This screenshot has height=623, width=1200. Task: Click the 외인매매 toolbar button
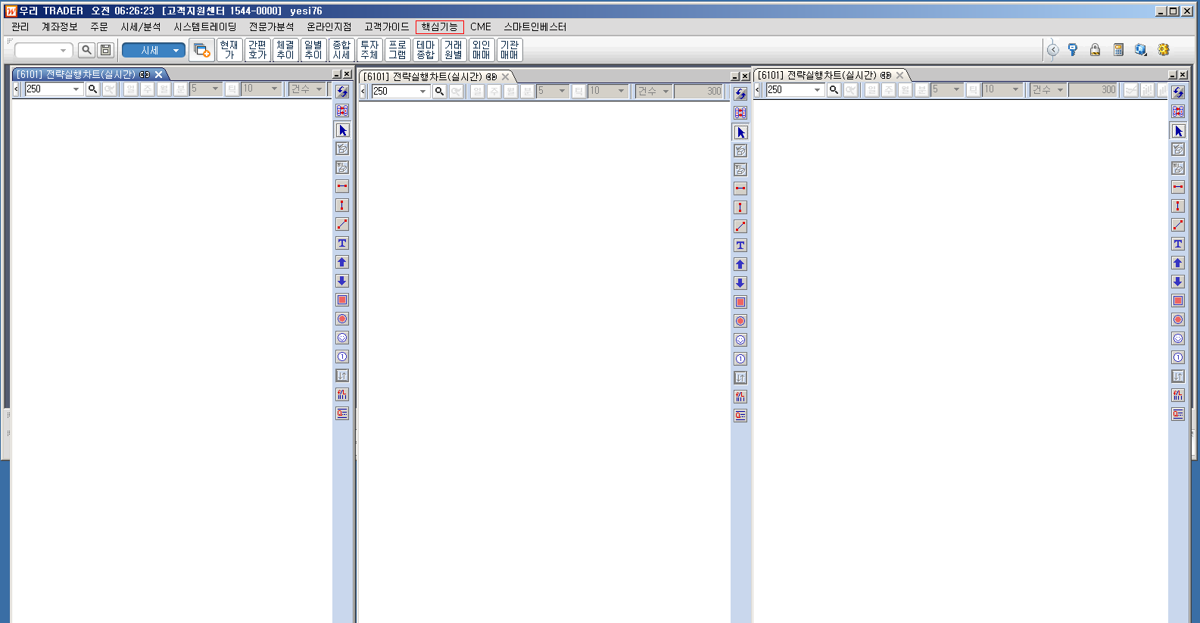pyautogui.click(x=482, y=50)
